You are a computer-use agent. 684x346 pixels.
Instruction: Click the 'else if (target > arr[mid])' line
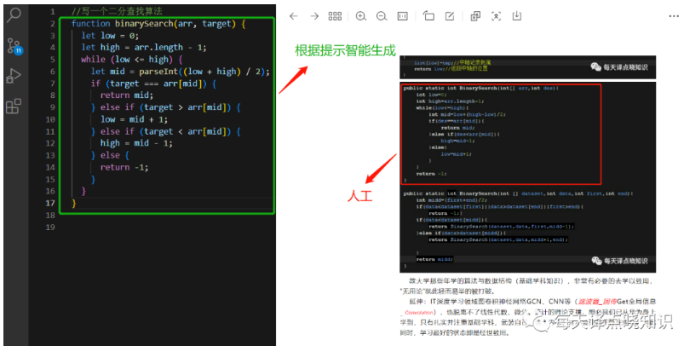166,107
